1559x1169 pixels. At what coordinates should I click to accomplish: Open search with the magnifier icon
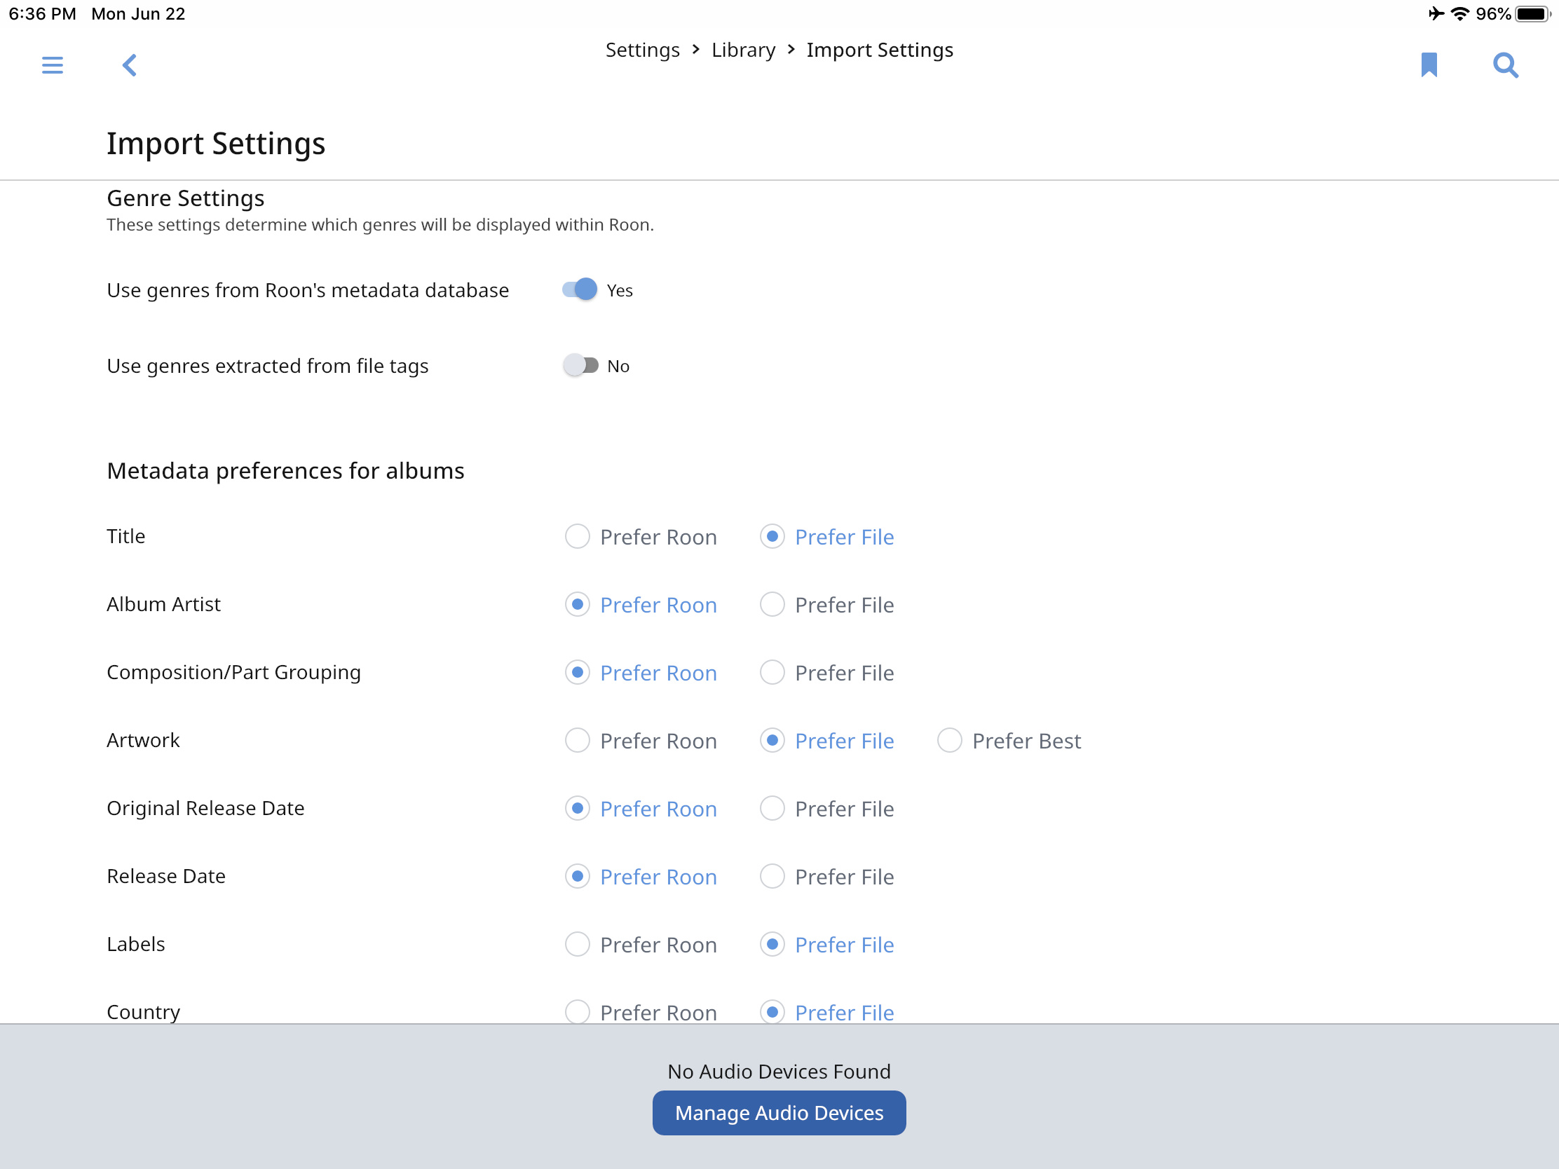(x=1506, y=66)
